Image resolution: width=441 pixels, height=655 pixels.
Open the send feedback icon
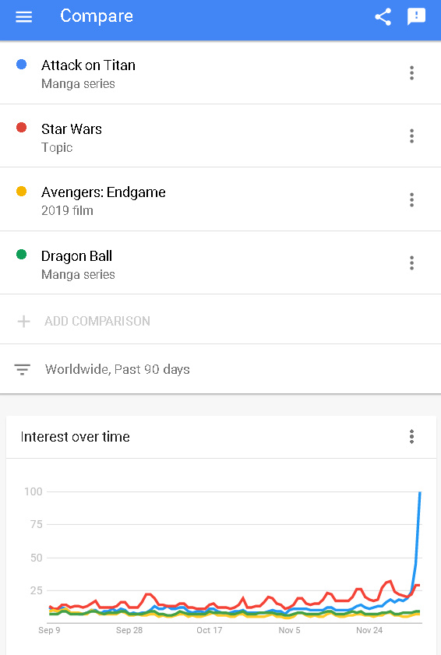click(416, 16)
